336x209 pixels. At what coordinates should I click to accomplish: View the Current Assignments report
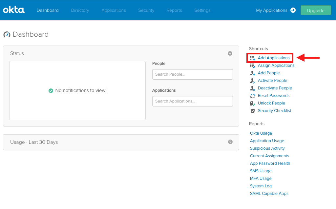pyautogui.click(x=270, y=156)
